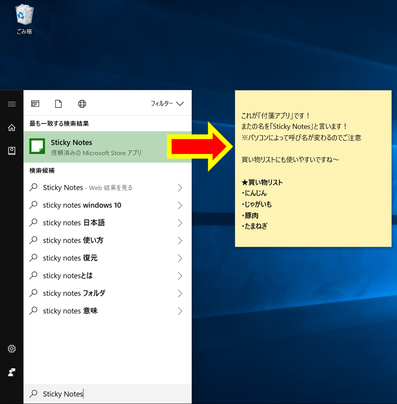Click the feedback person icon in sidebar
The width and height of the screenshot is (397, 404).
coord(11,372)
